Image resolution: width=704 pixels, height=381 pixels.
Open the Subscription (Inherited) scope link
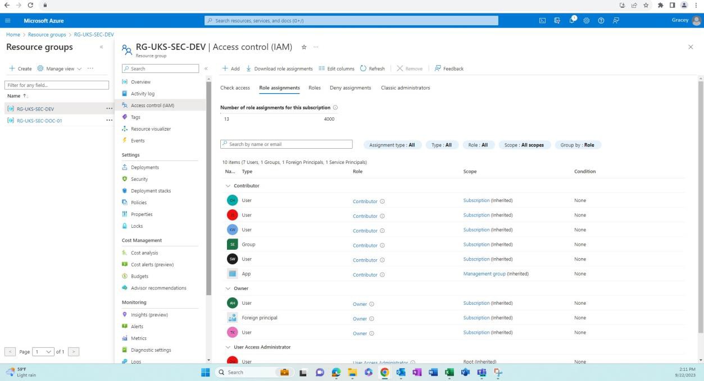click(476, 200)
